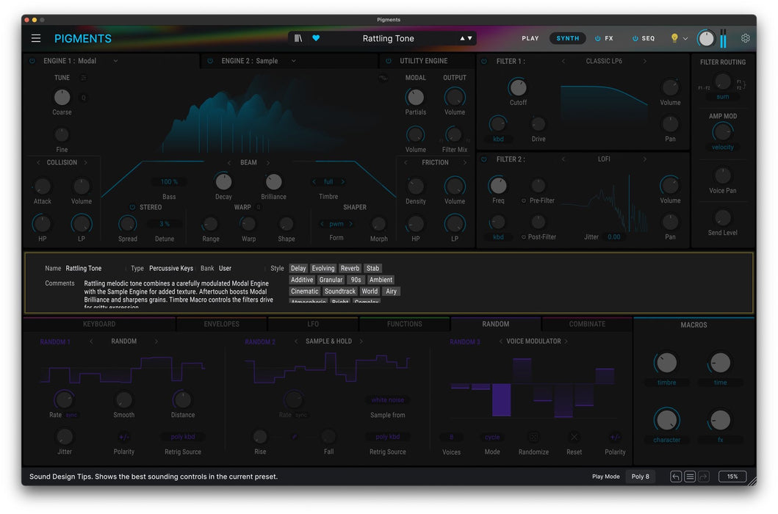The image size is (778, 514).
Task: Open the Poly 8 play mode dropdown
Action: tap(640, 477)
